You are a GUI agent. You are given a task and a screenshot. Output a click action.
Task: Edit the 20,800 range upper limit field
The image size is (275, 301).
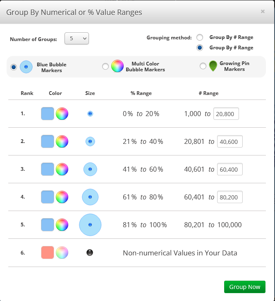[x=226, y=114]
